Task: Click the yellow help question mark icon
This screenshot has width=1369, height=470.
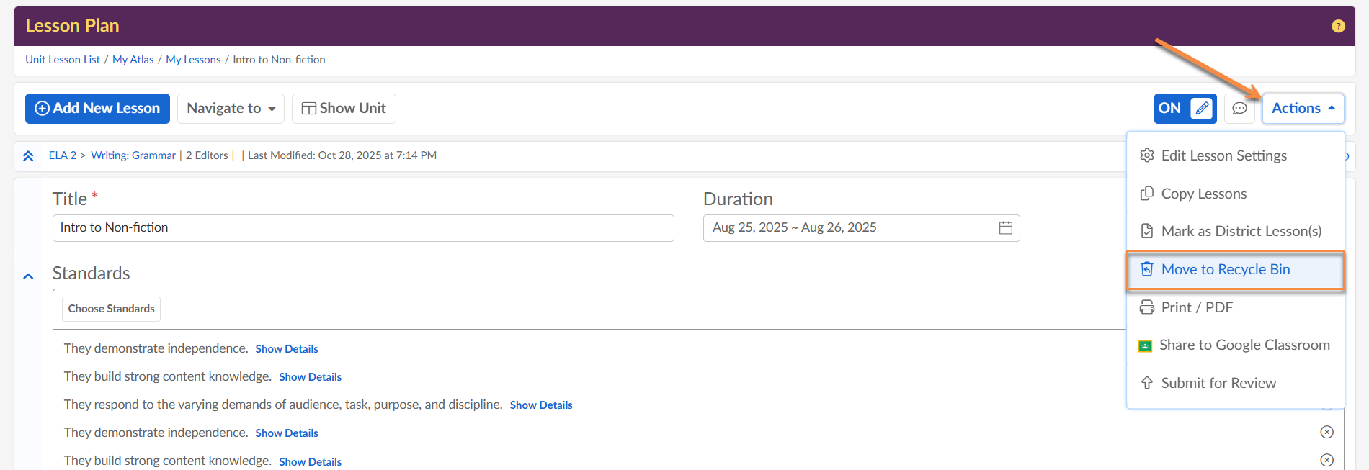Action: pos(1338,26)
